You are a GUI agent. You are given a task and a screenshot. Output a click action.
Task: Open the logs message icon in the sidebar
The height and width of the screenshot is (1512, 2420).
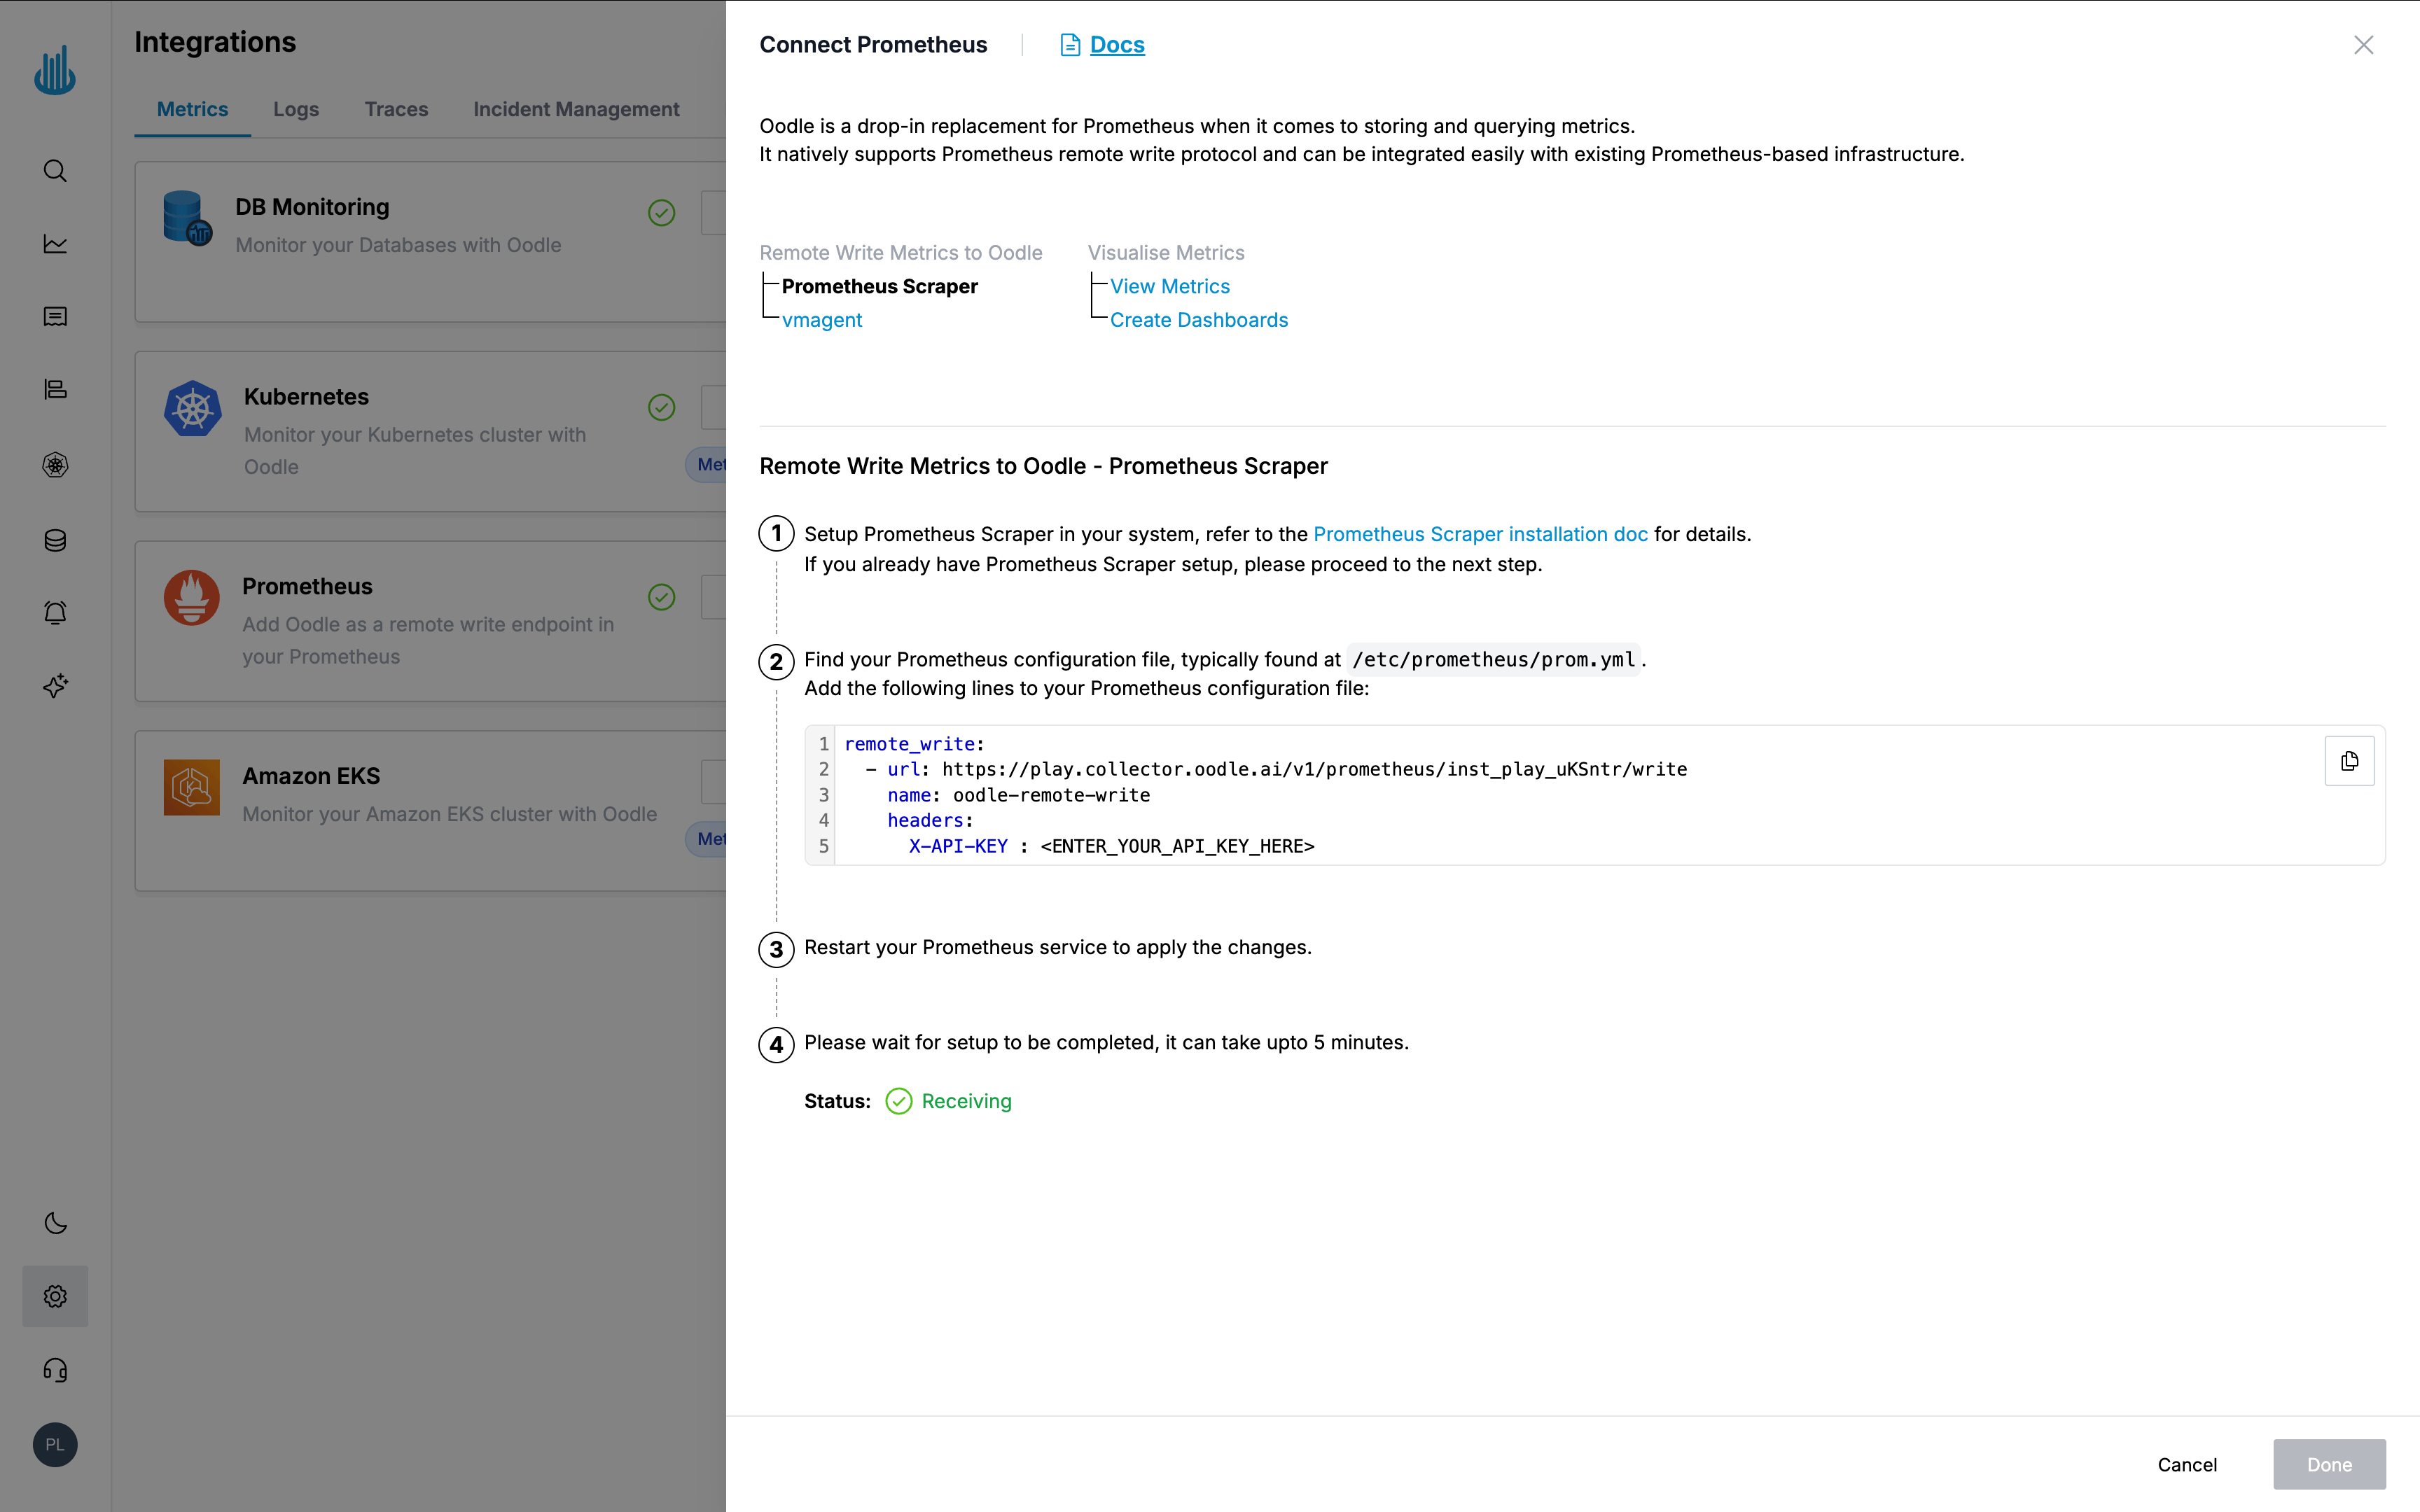55,317
